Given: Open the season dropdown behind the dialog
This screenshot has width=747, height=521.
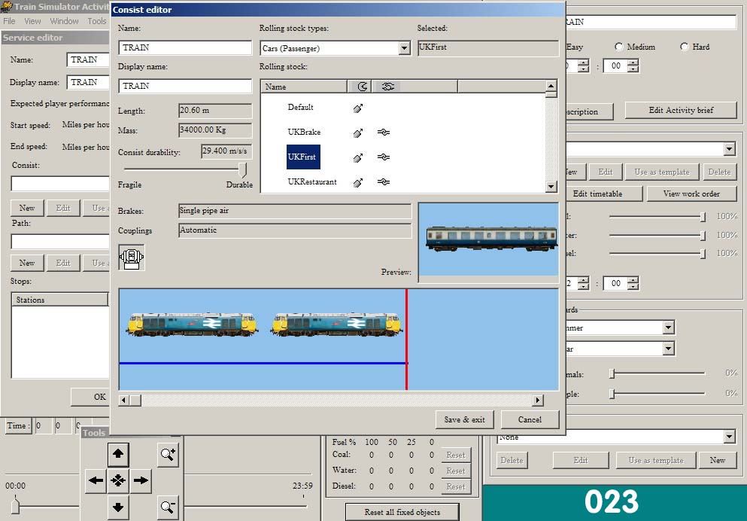Looking at the screenshot, I should pos(669,328).
